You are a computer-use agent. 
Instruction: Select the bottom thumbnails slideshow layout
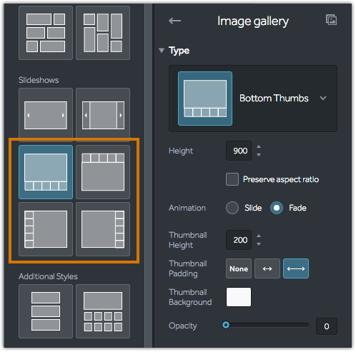tap(46, 172)
